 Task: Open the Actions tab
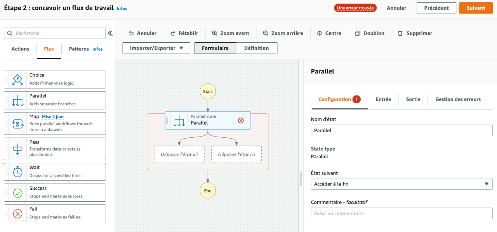tap(20, 49)
